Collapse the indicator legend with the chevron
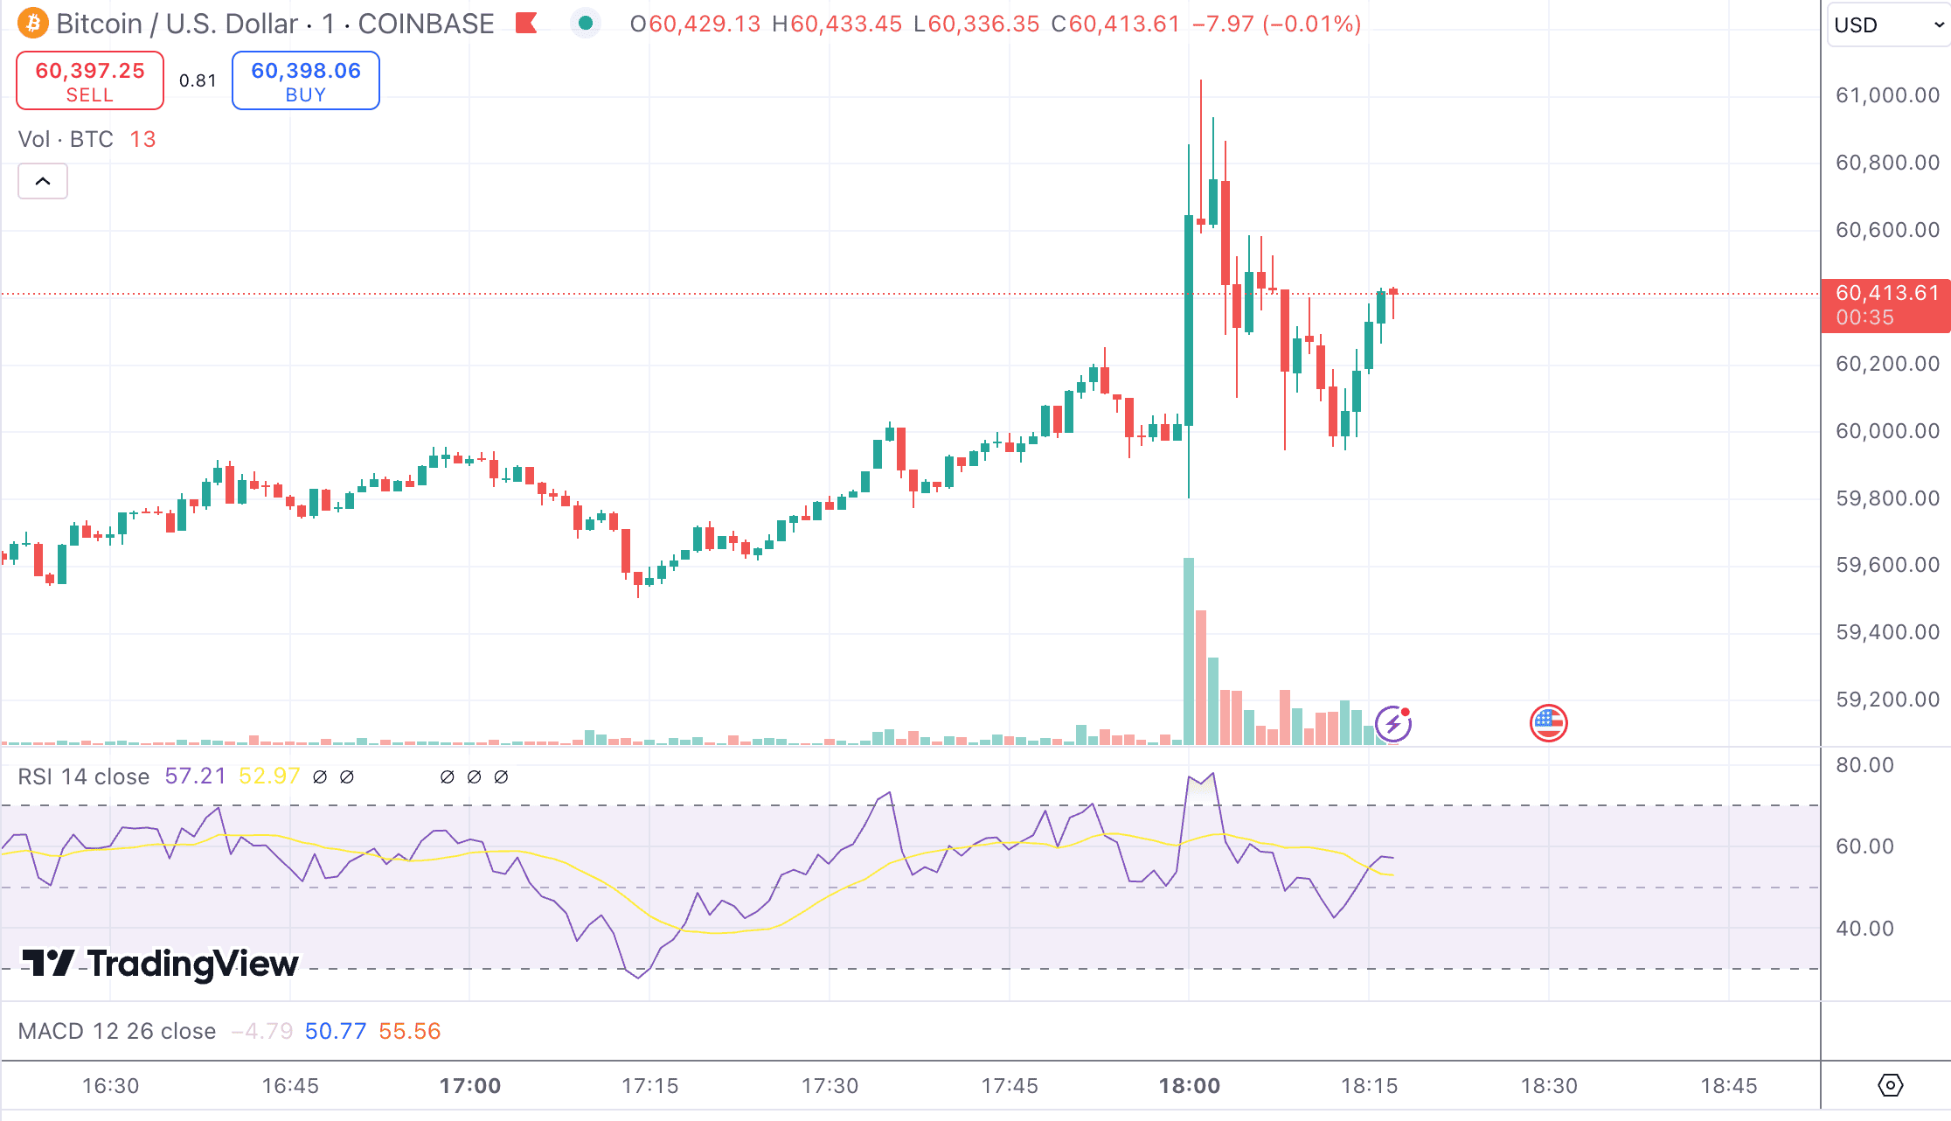The width and height of the screenshot is (1951, 1121). [x=43, y=181]
